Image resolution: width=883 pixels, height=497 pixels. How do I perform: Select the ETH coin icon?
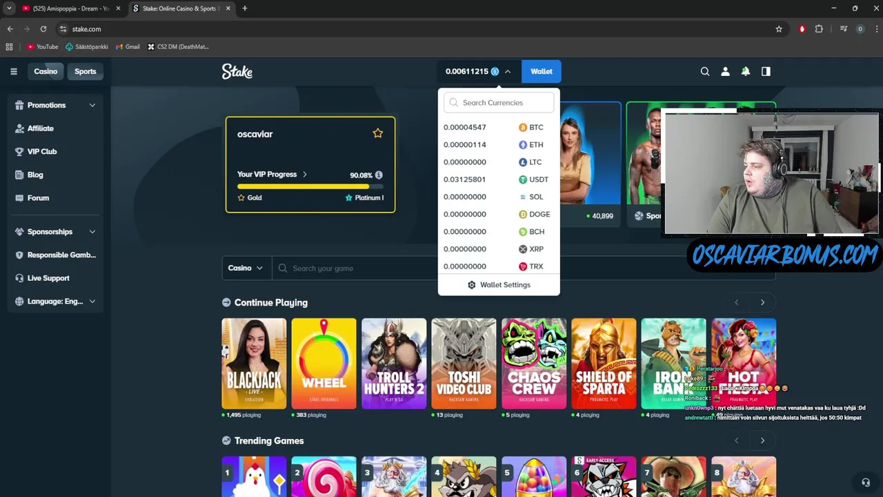coord(523,145)
